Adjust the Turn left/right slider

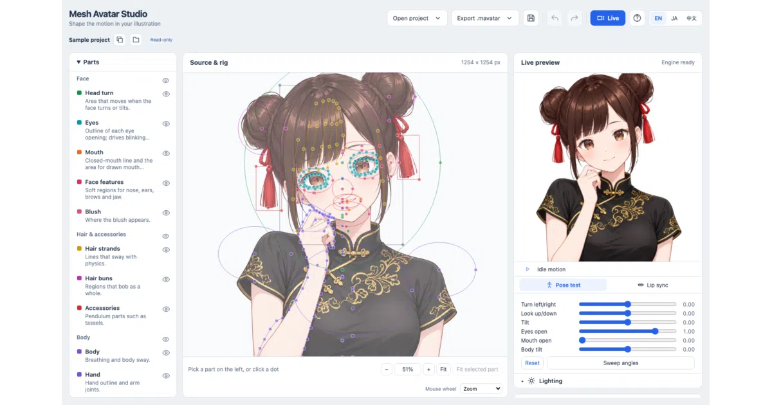click(x=627, y=304)
